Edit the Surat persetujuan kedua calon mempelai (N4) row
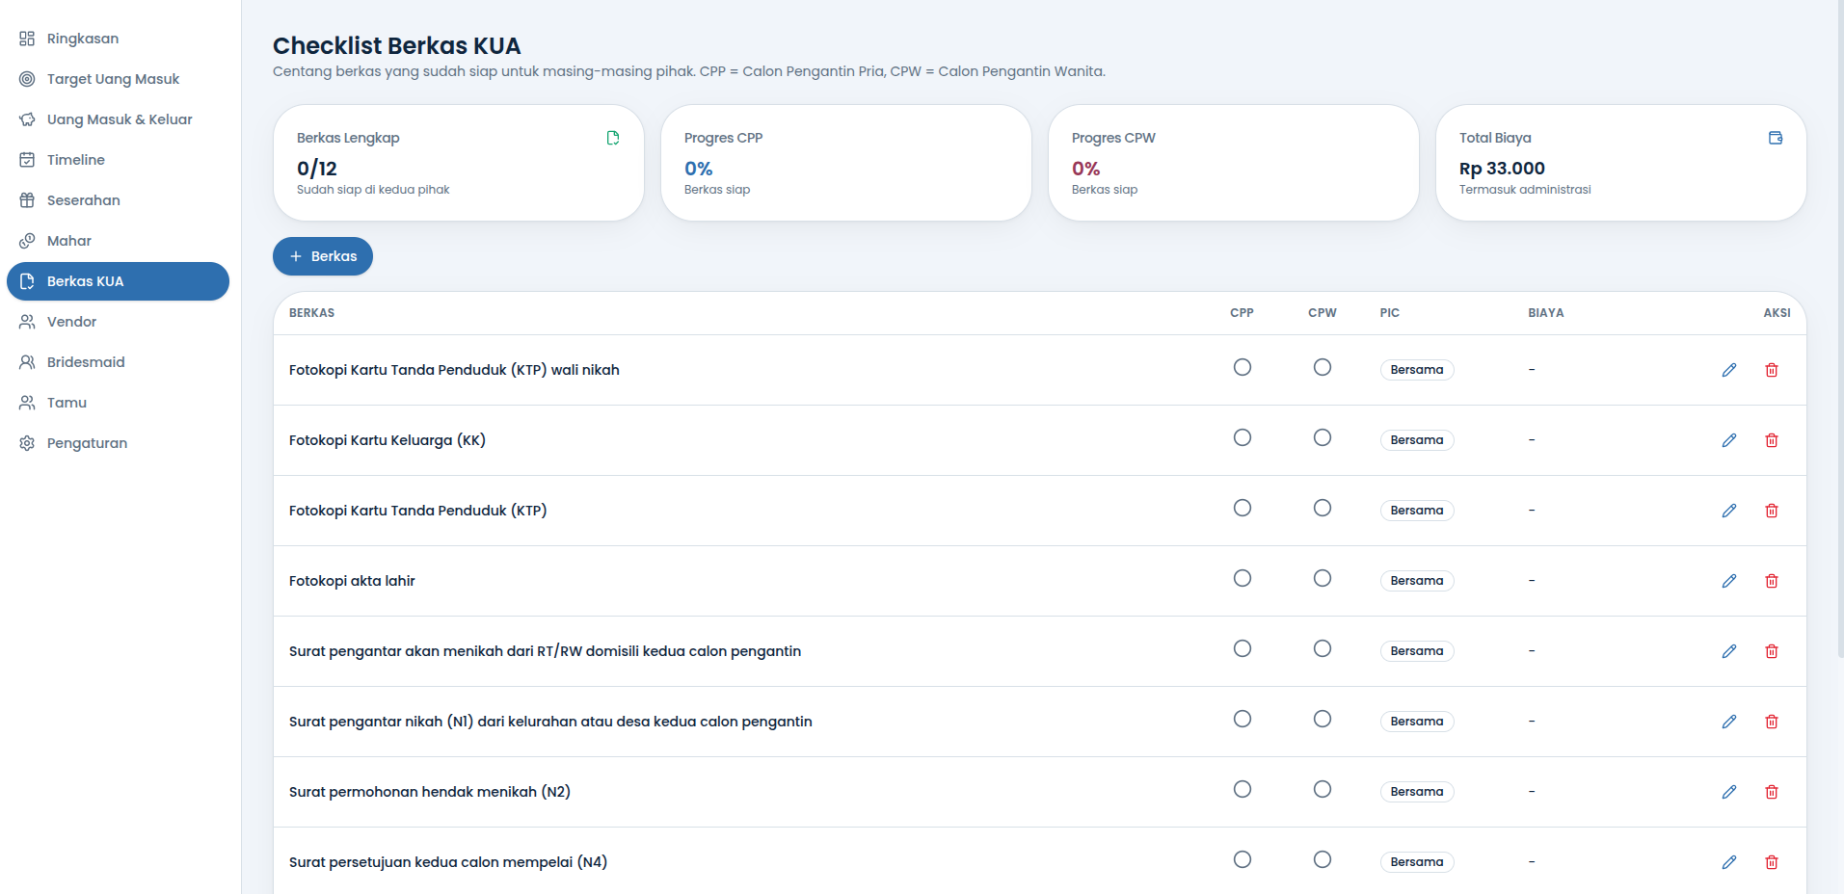Screen dimensions: 1844x894 click(1729, 862)
